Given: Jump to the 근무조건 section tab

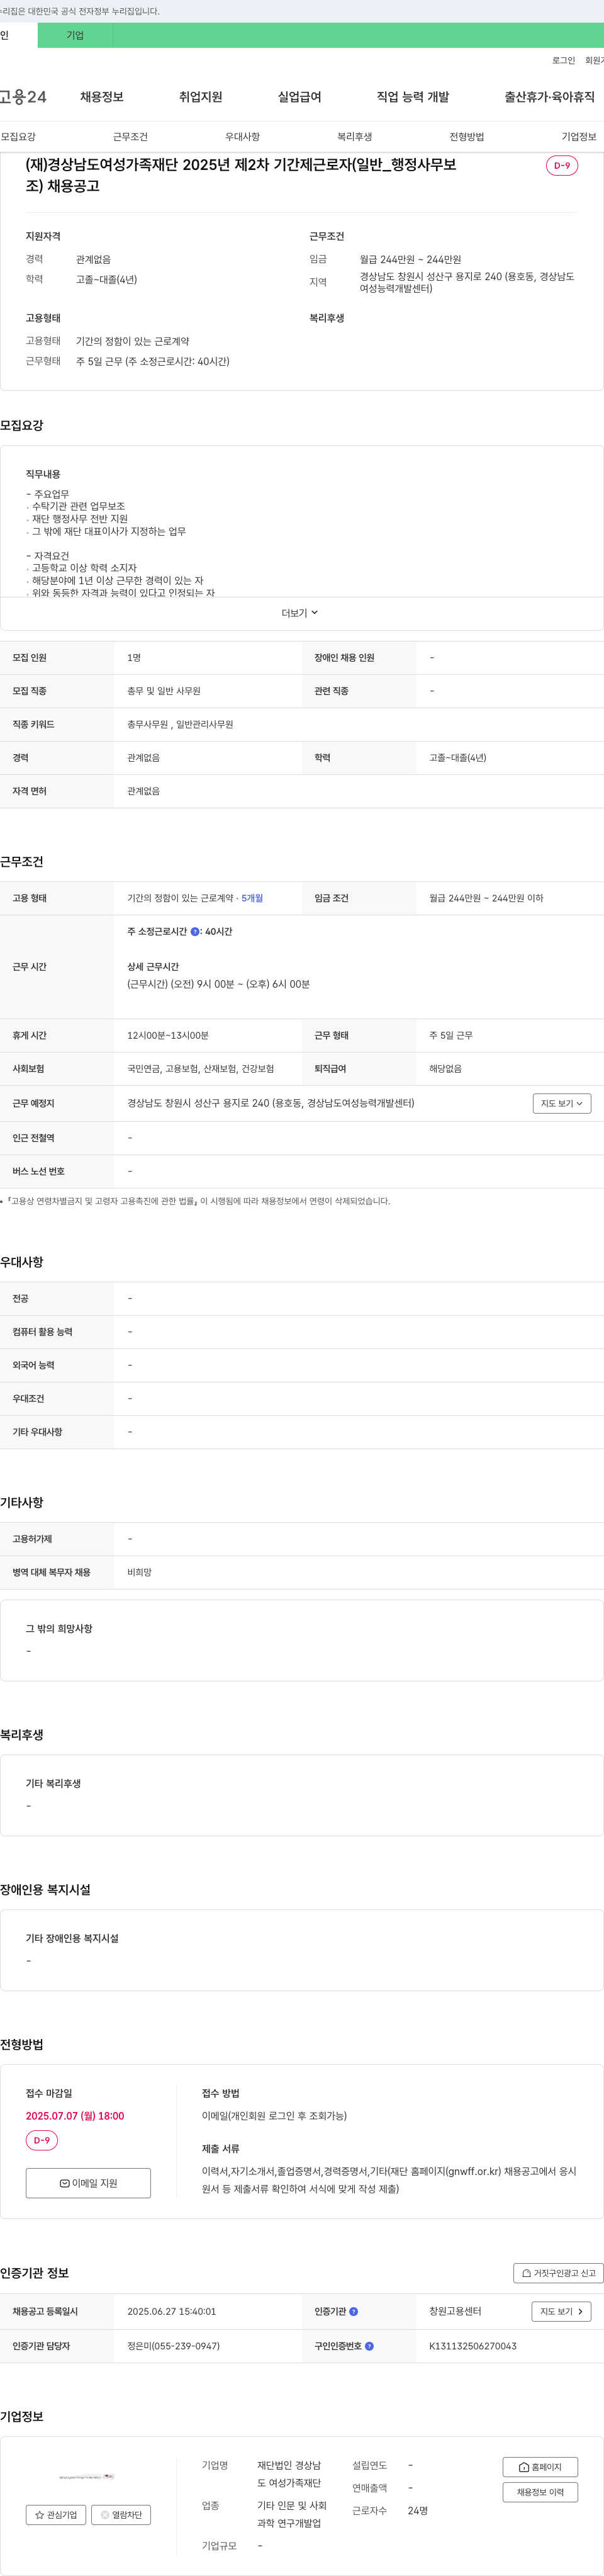Looking at the screenshot, I should point(130,137).
